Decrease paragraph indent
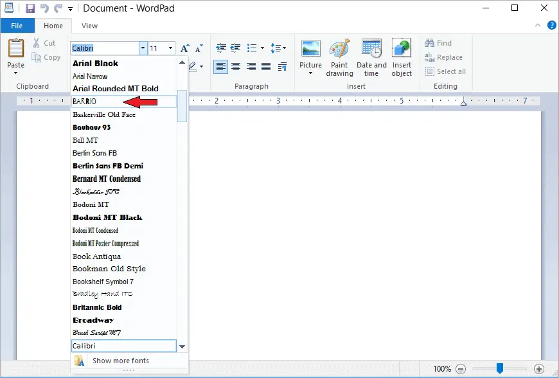 point(221,48)
